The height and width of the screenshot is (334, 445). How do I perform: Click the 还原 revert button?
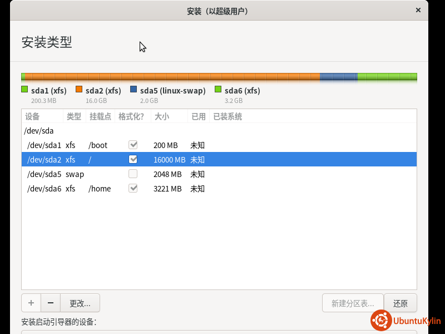400,303
